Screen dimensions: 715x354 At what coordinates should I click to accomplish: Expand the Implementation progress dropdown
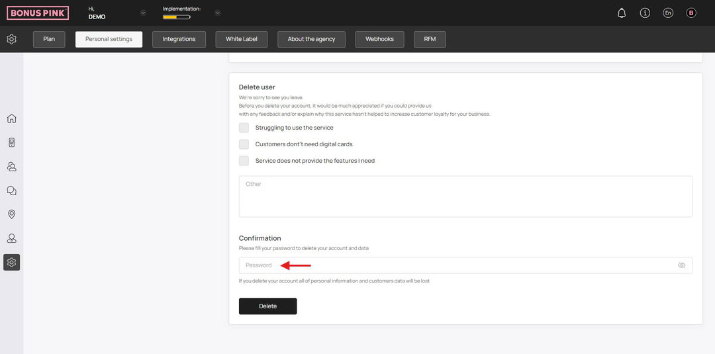click(x=218, y=13)
